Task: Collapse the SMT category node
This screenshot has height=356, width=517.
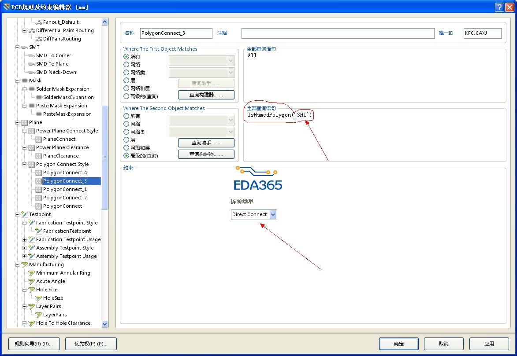Action: (18, 47)
